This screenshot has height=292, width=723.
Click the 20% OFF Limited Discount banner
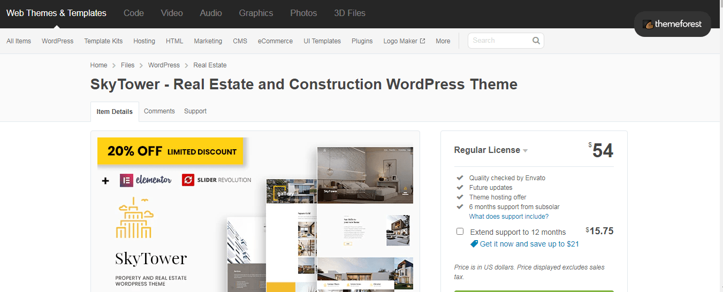tap(170, 151)
